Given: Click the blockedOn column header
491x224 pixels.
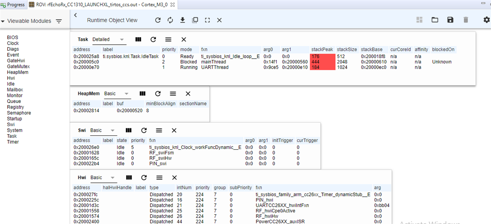Looking at the screenshot, I should click(x=443, y=50).
